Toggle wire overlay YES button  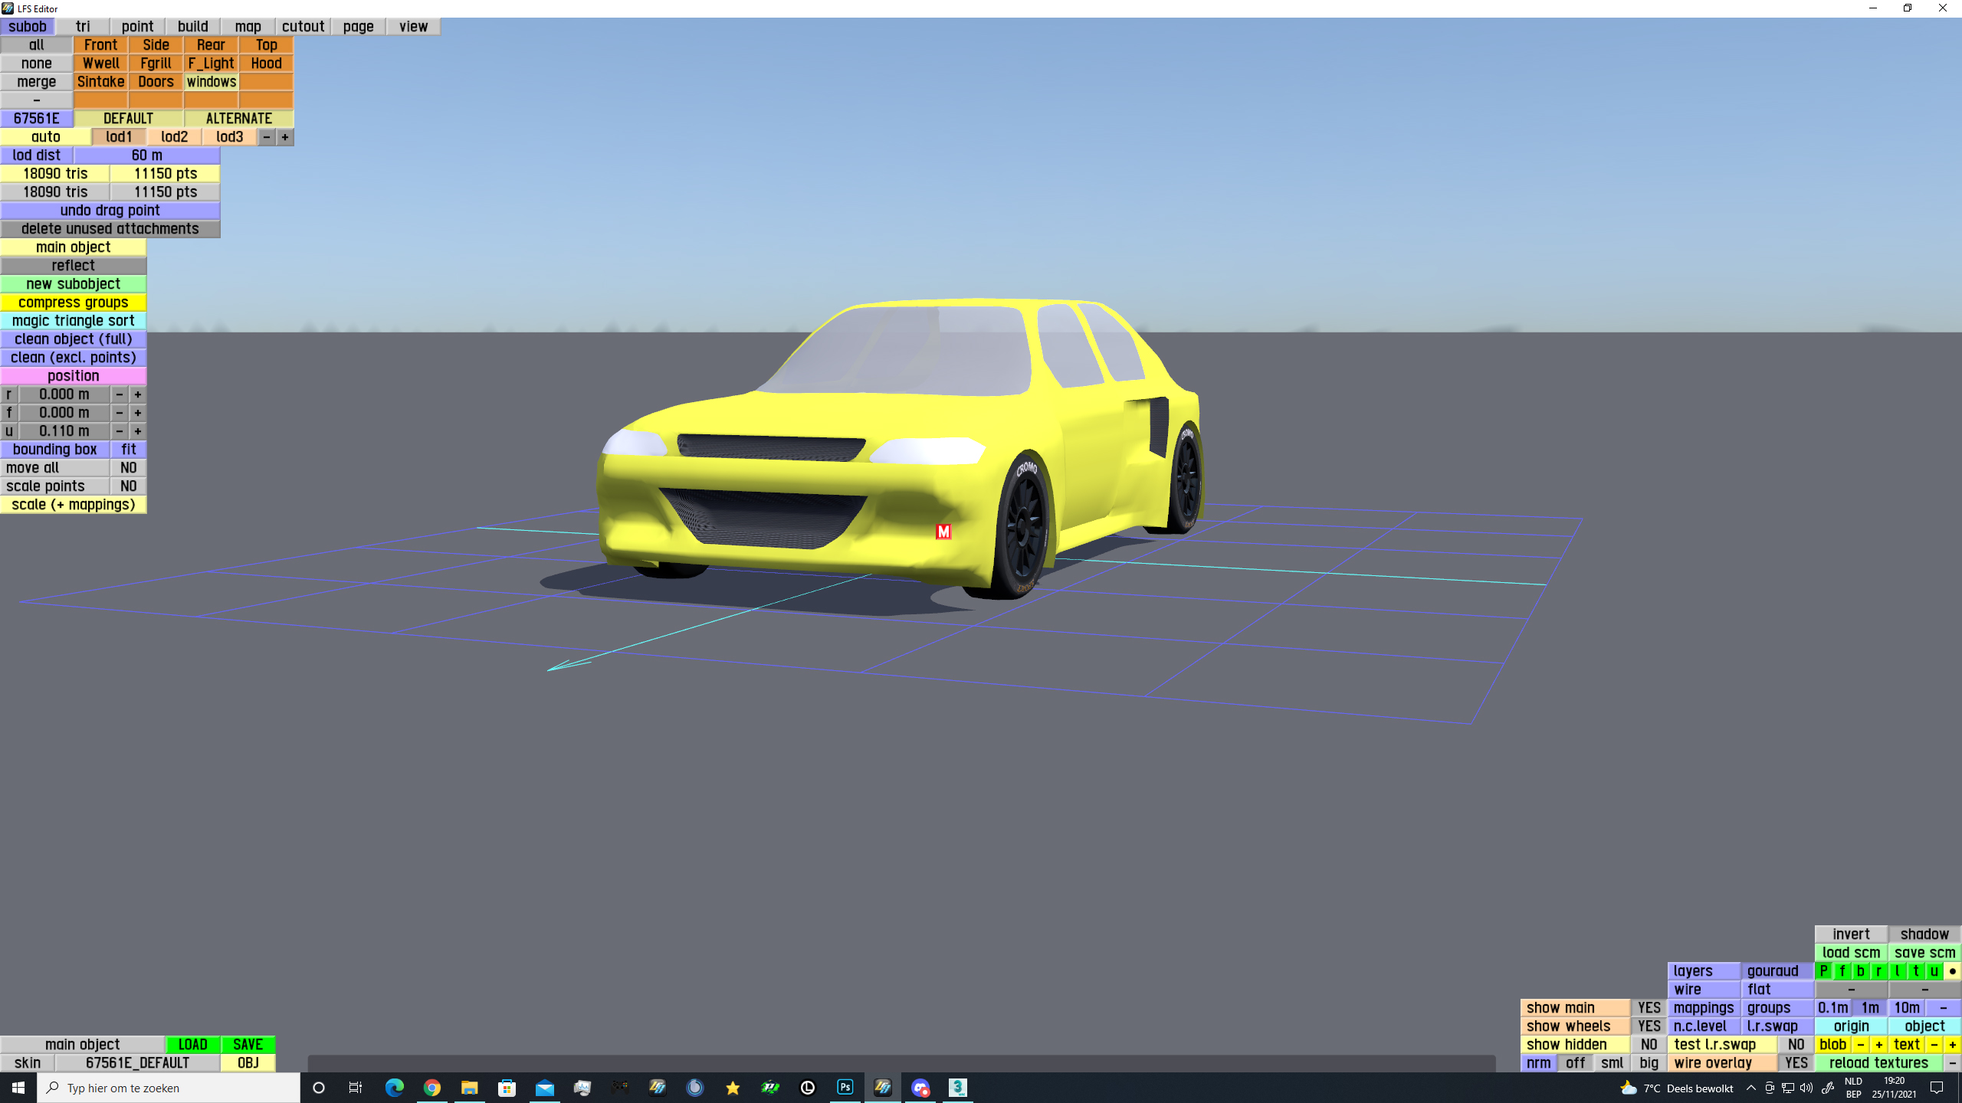1795,1063
